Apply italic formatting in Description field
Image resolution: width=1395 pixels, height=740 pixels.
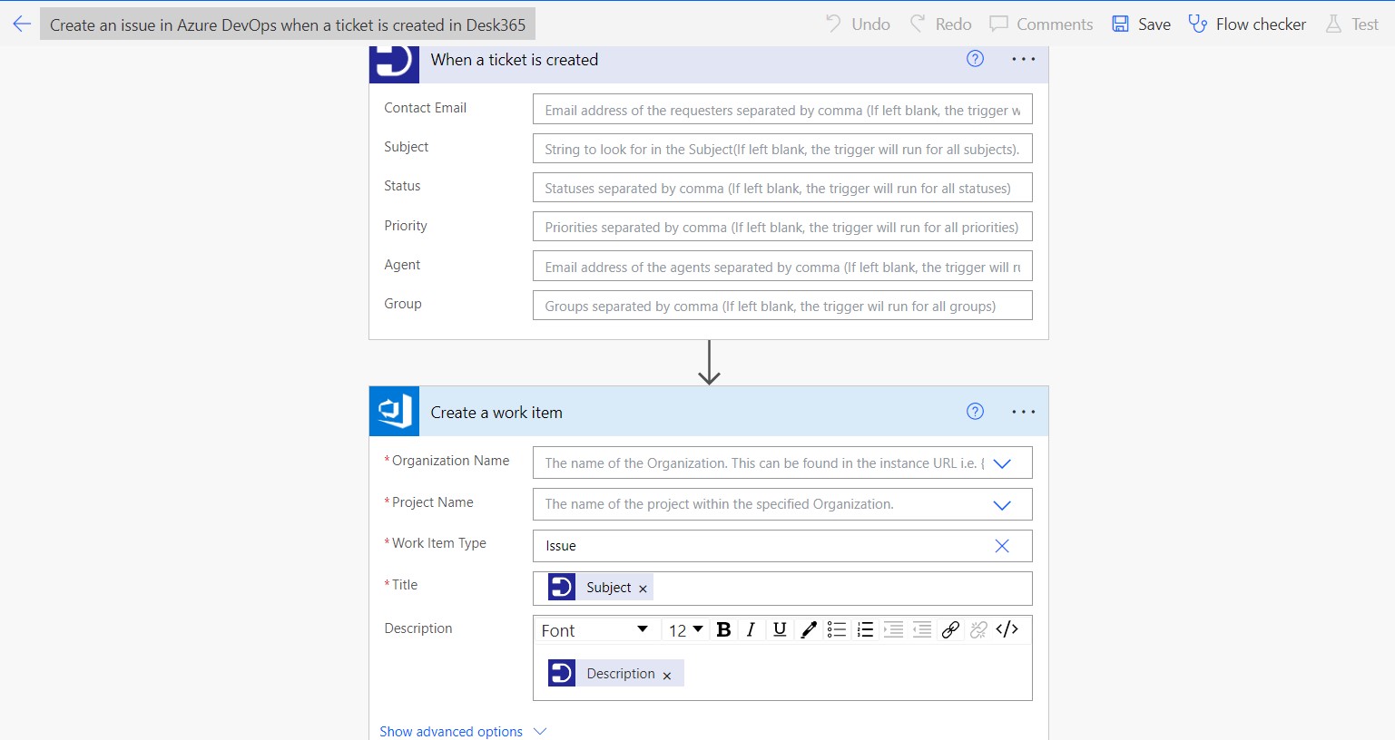751,628
